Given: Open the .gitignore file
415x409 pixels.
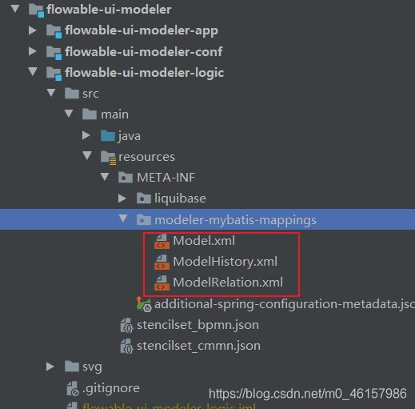Looking at the screenshot, I should (x=111, y=389).
